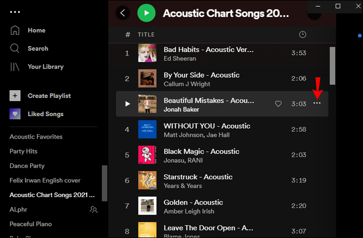The width and height of the screenshot is (363, 238).
Task: Open artist Ed Sheeran link
Action: pos(179,59)
